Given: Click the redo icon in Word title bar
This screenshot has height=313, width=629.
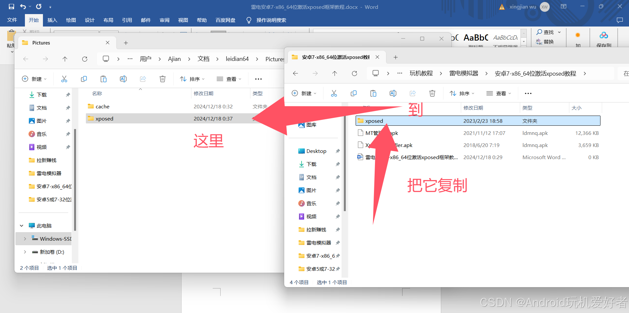Looking at the screenshot, I should (x=39, y=7).
